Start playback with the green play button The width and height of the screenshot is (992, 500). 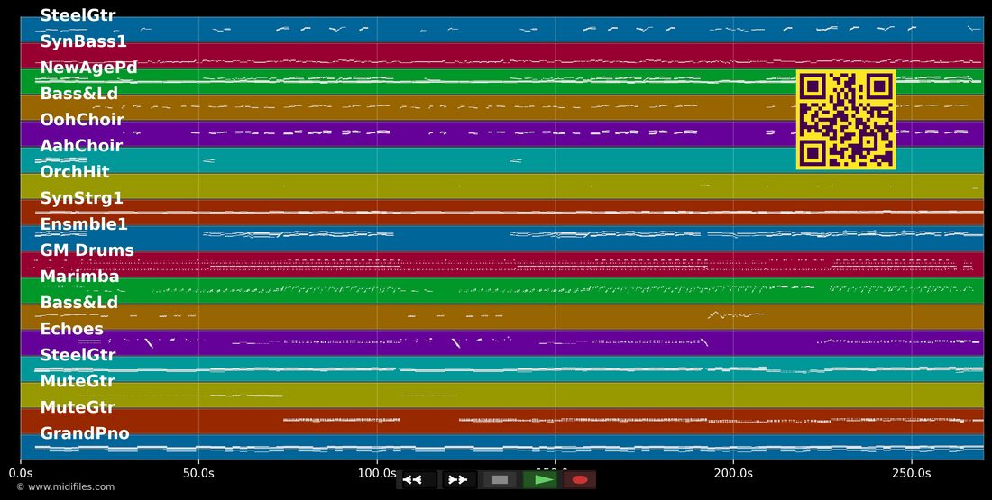coord(539,480)
